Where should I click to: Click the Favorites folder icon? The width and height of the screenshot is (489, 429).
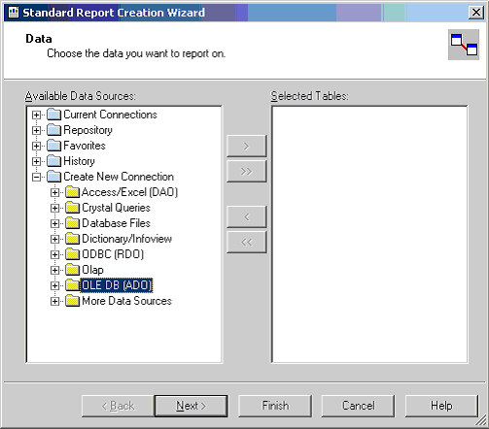click(x=53, y=146)
